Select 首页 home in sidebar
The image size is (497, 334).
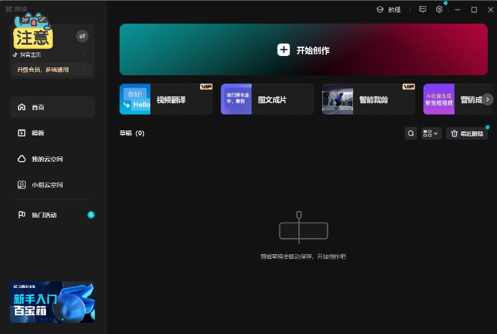[52, 107]
